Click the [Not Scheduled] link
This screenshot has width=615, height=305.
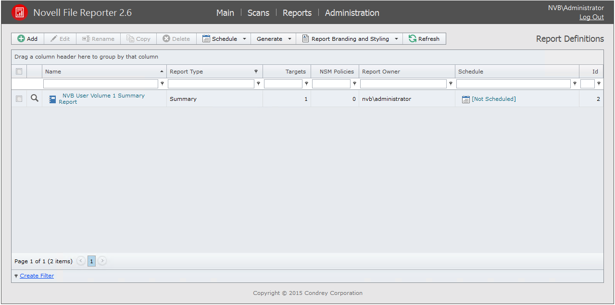[494, 99]
